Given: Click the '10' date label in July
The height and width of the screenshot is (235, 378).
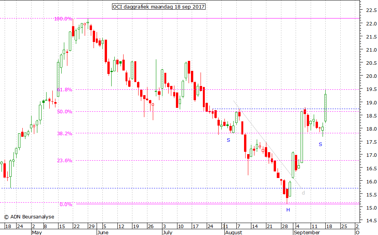Looking at the screenshot, I should [x=181, y=226].
